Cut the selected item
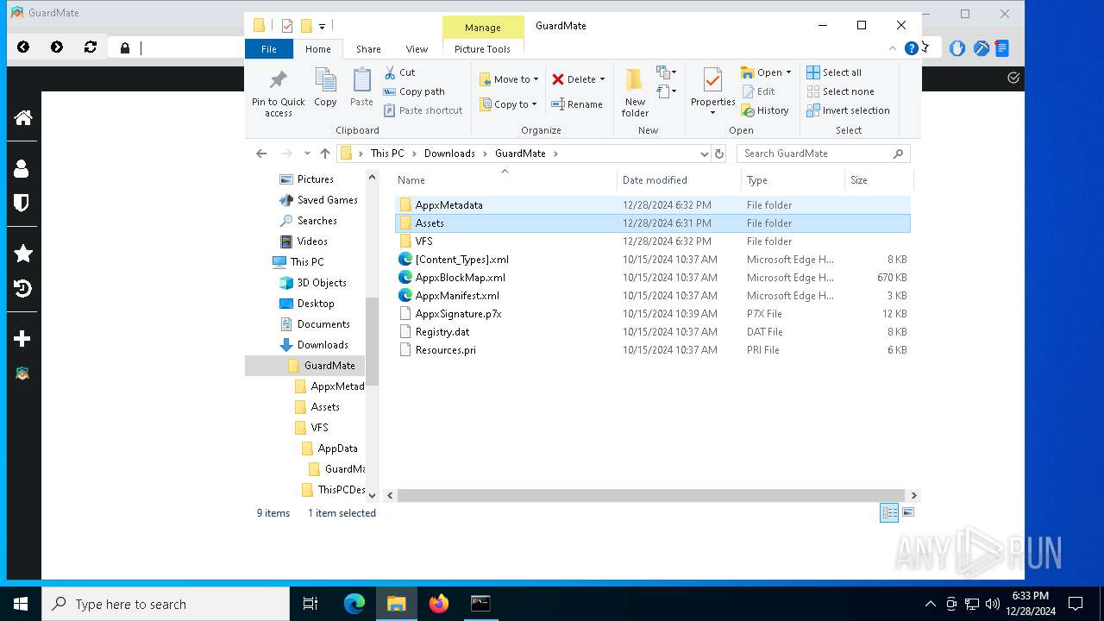 (399, 72)
